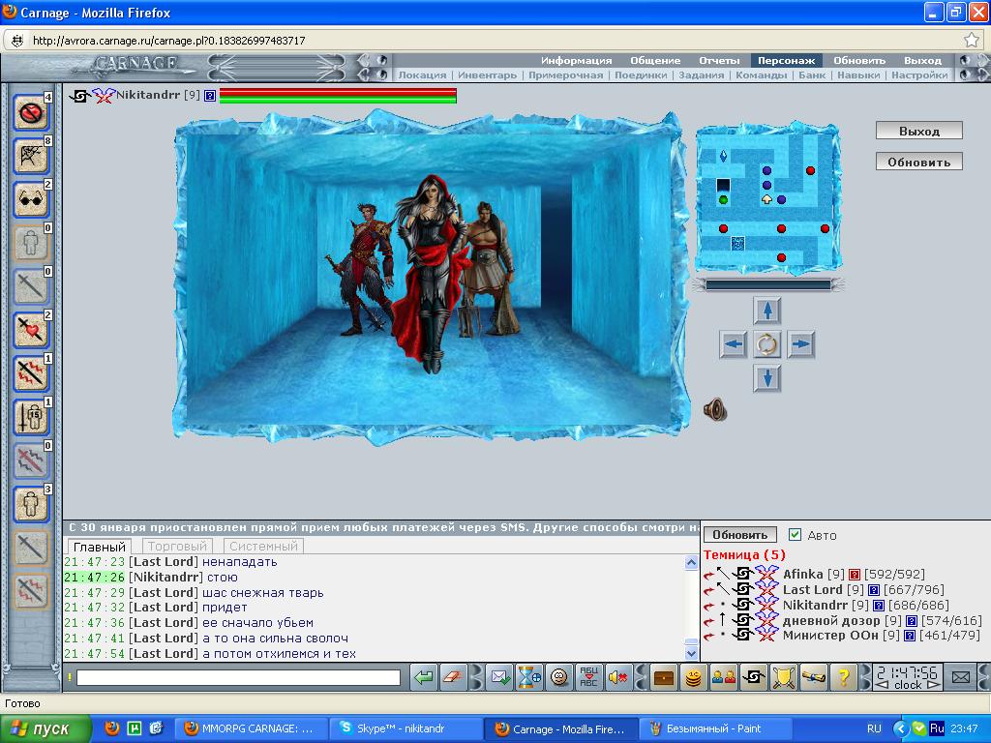Image resolution: width=991 pixels, height=743 pixels.
Task: Open the mail envelope with checkmark icon
Action: 500,678
